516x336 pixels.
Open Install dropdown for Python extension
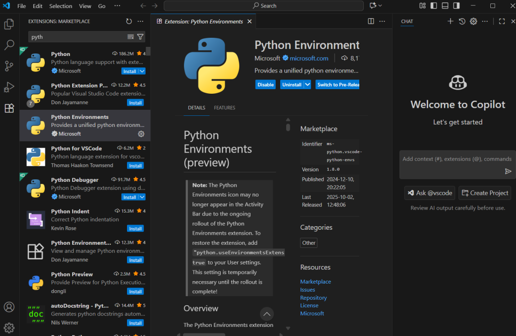tap(142, 71)
